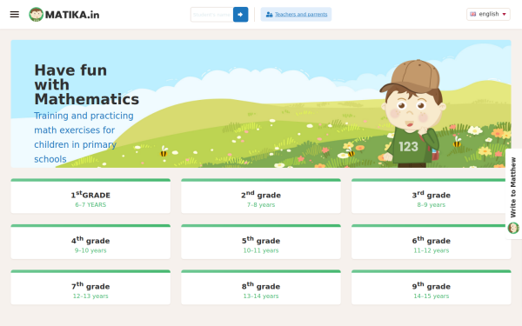Select the 6th grade card
The image size is (522, 326).
click(432, 242)
